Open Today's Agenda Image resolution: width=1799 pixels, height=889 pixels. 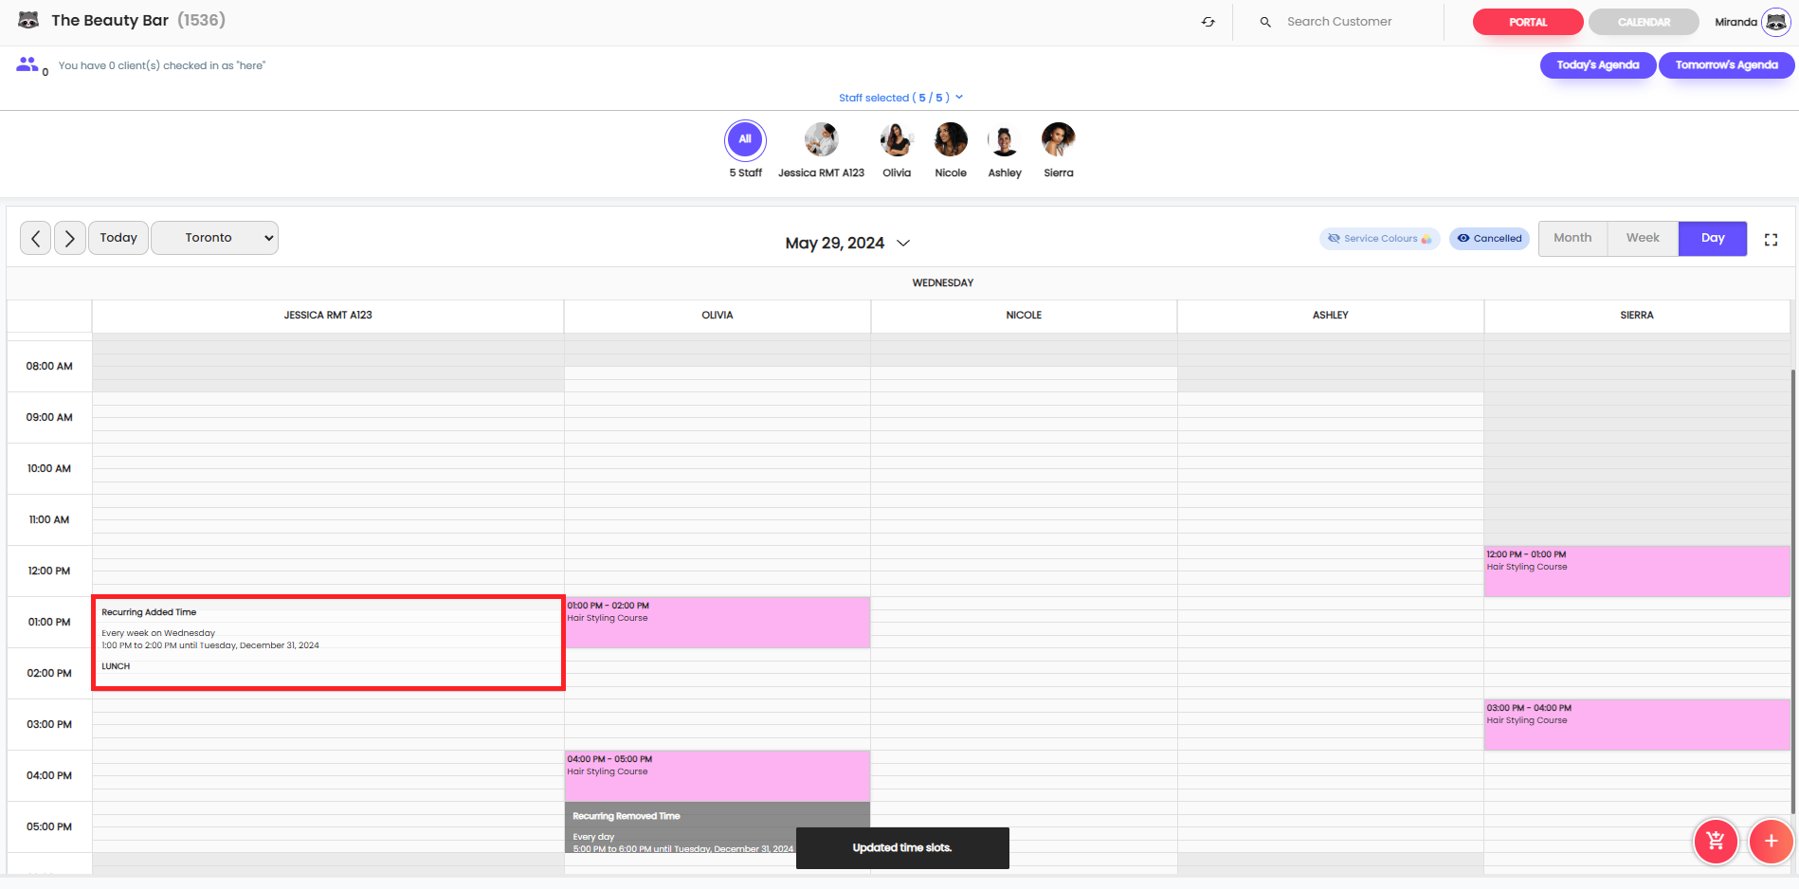pyautogui.click(x=1598, y=65)
